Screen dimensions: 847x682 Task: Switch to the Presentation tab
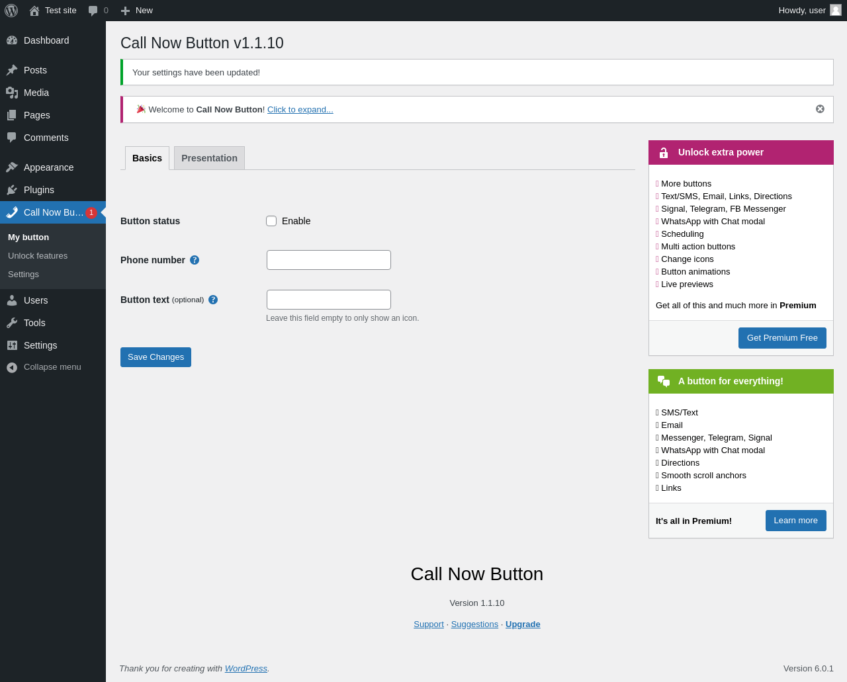pyautogui.click(x=209, y=158)
